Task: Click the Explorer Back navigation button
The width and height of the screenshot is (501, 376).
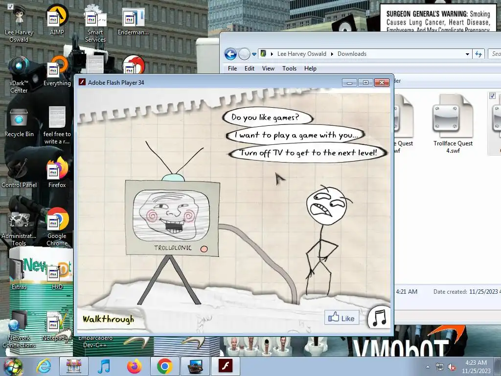Action: 230,54
